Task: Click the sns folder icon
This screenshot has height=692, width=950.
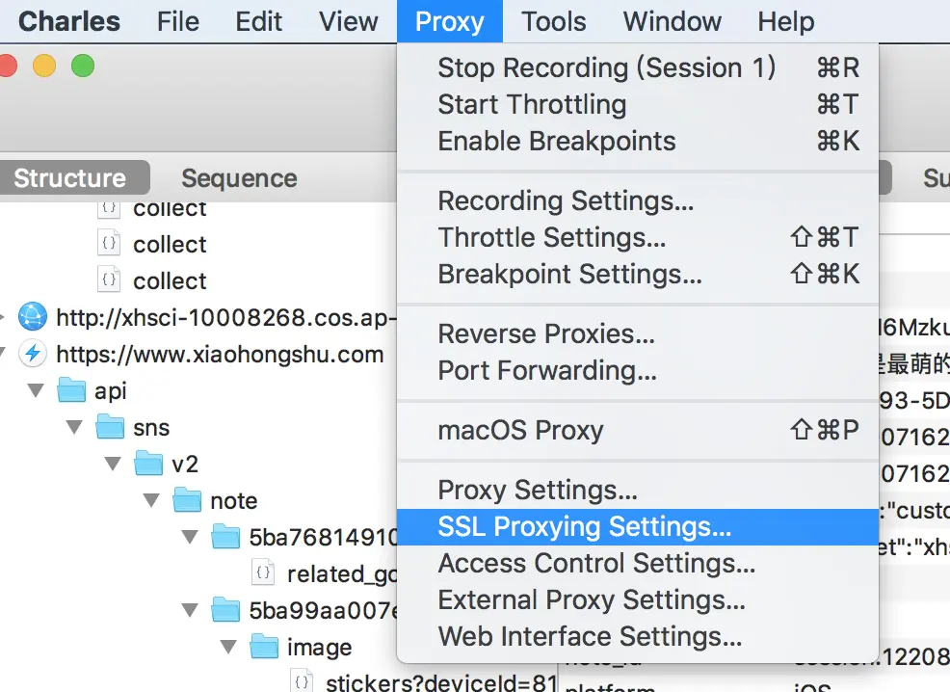Action: (110, 427)
